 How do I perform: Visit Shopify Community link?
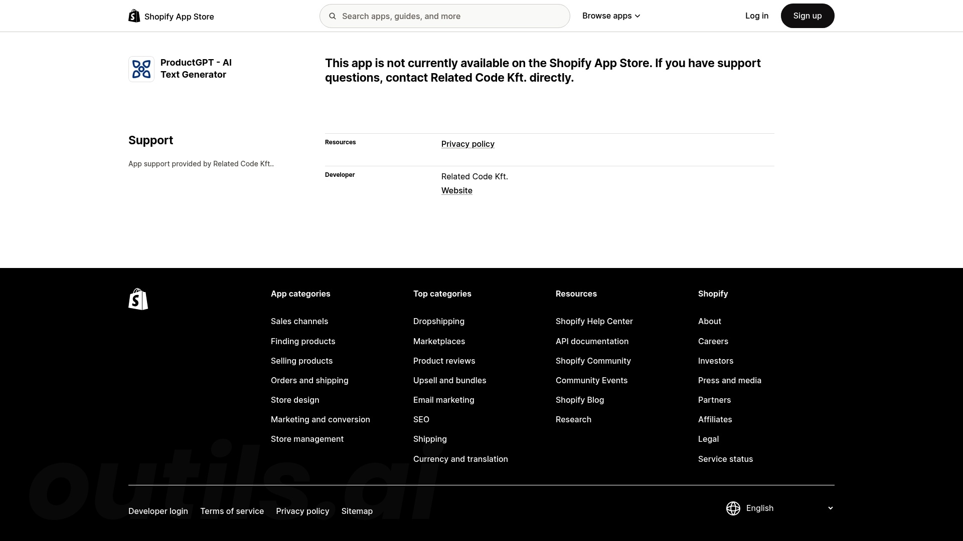[593, 361]
